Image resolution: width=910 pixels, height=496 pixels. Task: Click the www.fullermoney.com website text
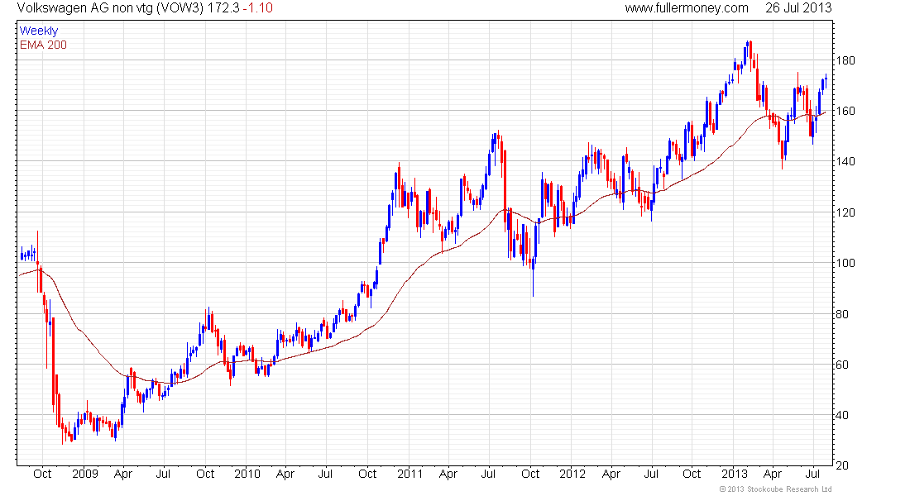click(687, 8)
